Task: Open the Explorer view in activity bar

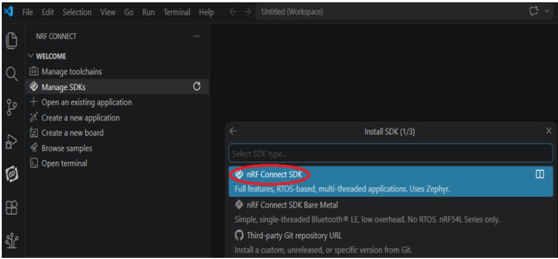Action: pos(12,40)
